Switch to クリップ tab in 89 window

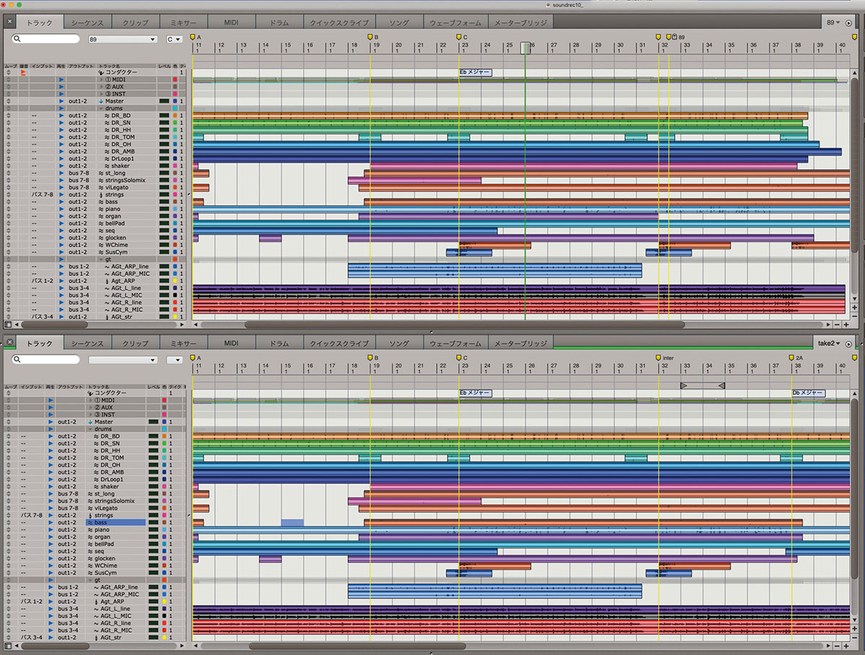click(x=136, y=22)
